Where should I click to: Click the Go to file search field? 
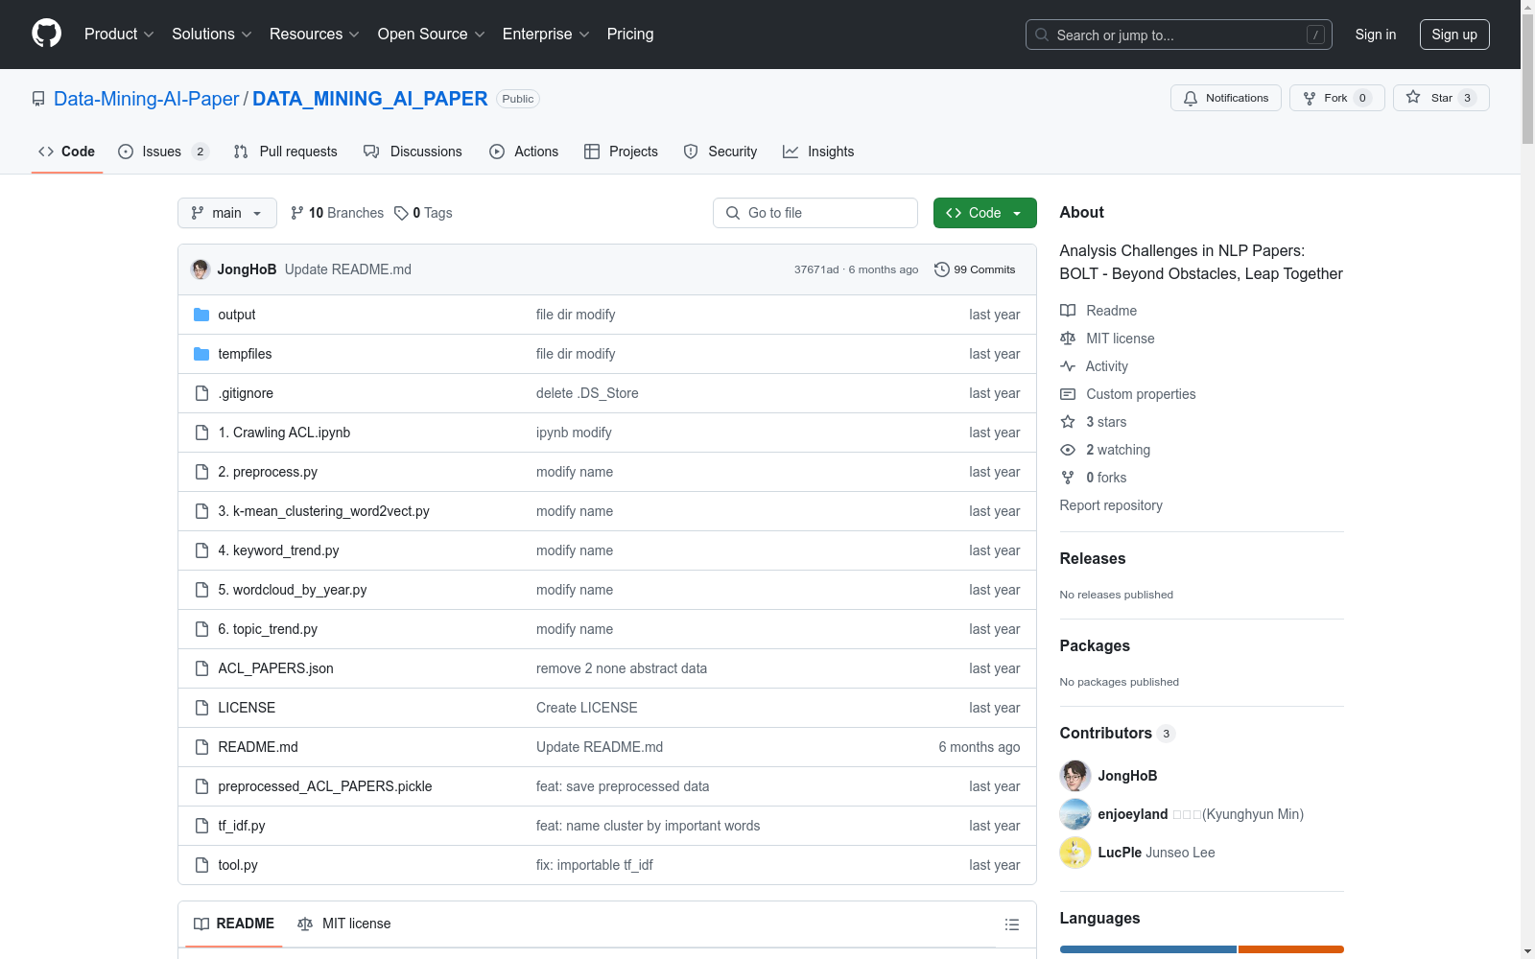coord(815,213)
